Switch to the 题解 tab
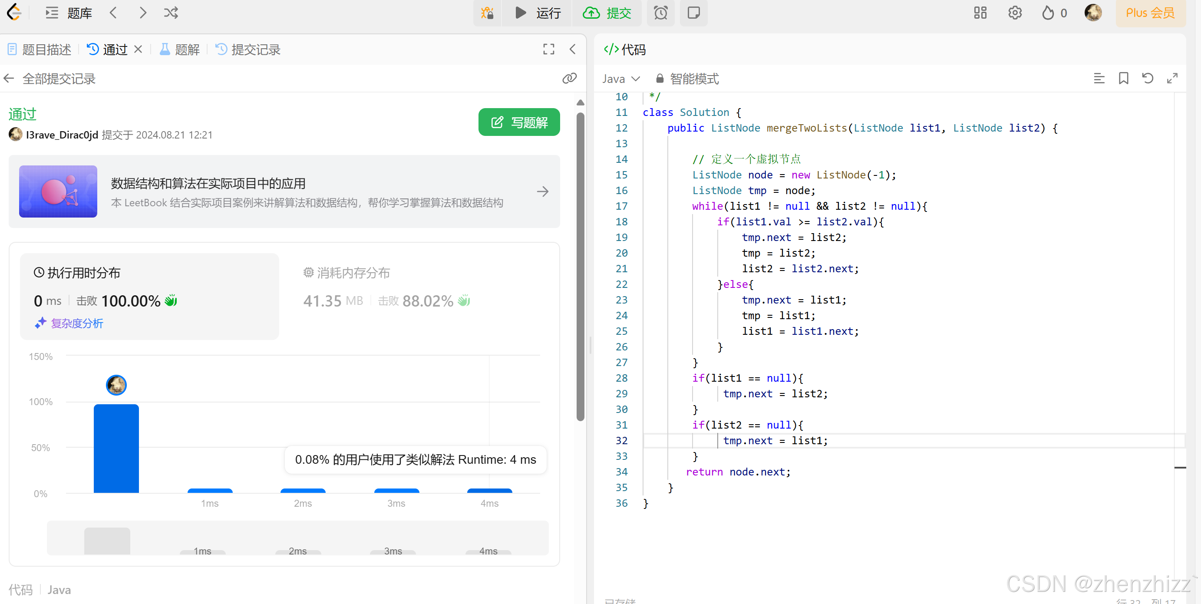 (x=180, y=50)
